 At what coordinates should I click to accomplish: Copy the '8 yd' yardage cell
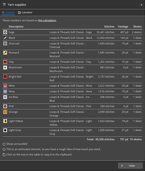pos(126,67)
